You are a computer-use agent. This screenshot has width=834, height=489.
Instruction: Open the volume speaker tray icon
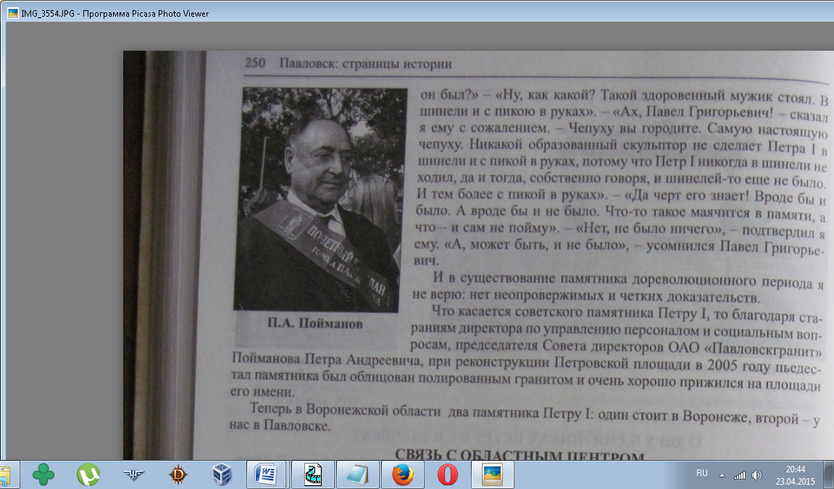click(756, 475)
